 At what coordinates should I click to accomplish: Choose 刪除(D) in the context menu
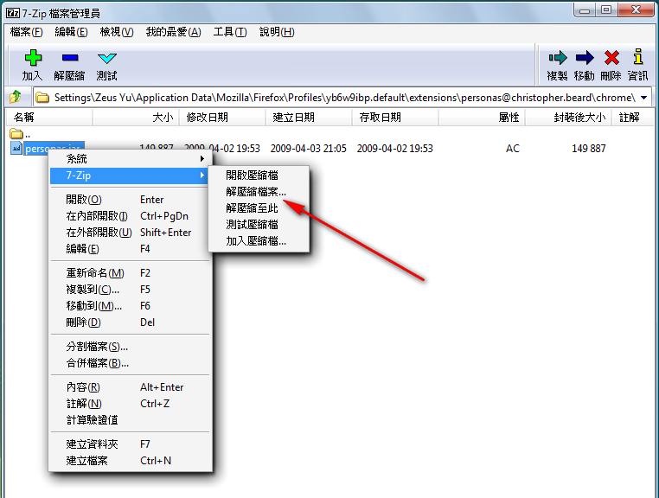pyautogui.click(x=130, y=322)
